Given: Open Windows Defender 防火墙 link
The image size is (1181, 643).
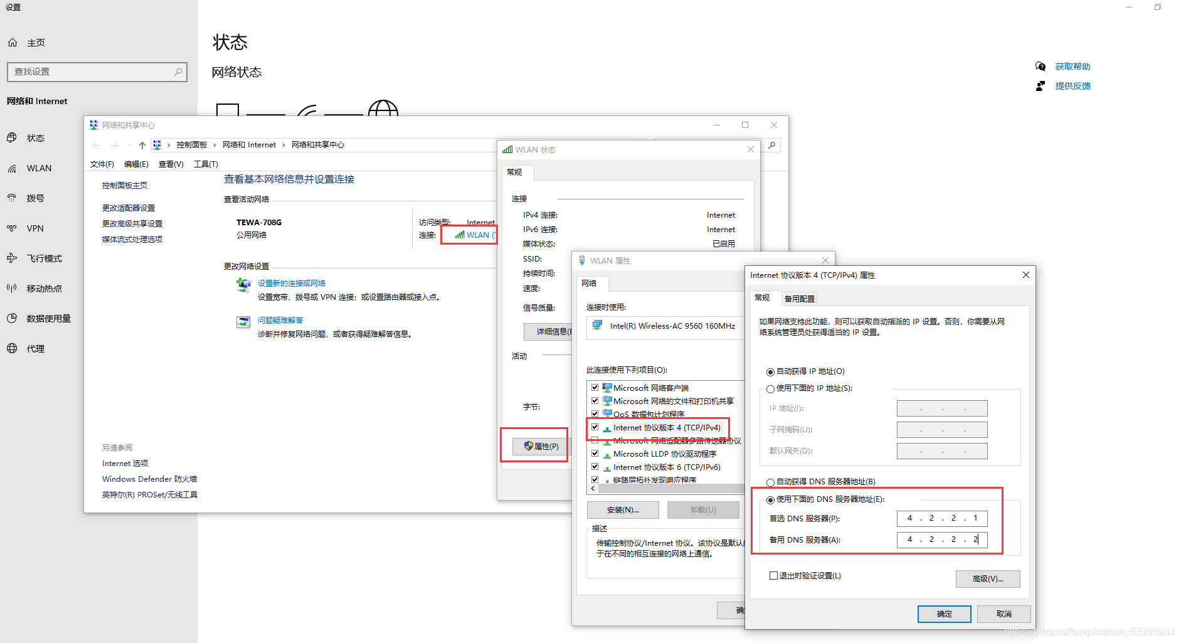Looking at the screenshot, I should pyautogui.click(x=149, y=479).
